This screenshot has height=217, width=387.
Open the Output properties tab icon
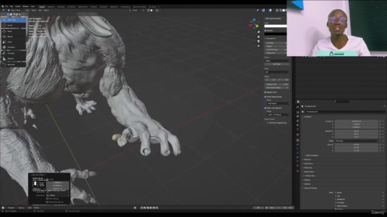[x=298, y=116]
